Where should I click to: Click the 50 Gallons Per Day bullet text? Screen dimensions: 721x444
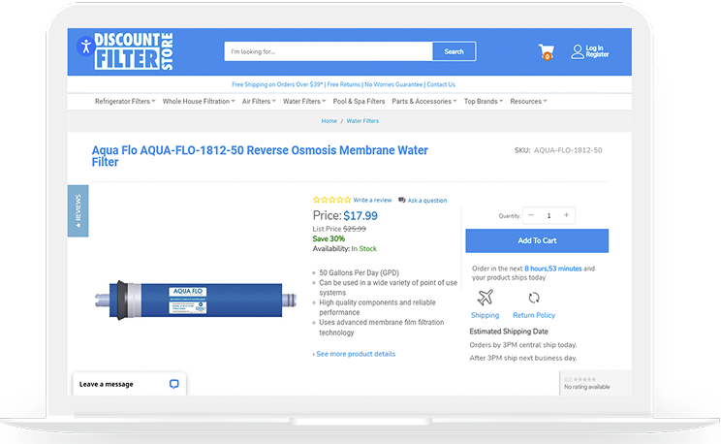tap(360, 272)
